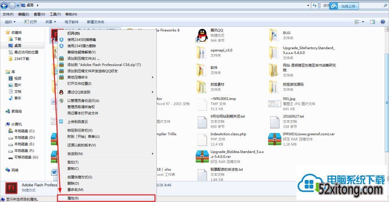Select the BUG folder icon
The height and width of the screenshot is (202, 389).
274,35
